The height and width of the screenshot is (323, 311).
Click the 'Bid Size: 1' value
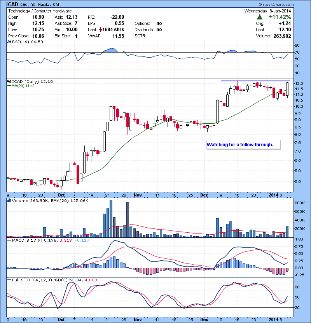click(66, 36)
